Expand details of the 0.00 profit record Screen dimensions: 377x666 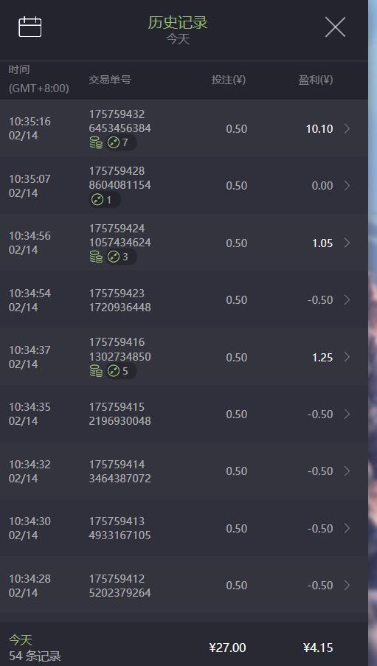347,186
